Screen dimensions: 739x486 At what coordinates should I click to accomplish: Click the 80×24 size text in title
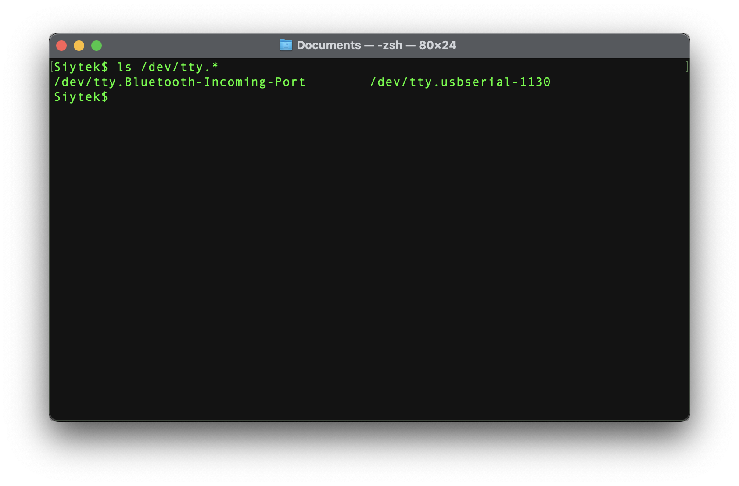point(438,45)
